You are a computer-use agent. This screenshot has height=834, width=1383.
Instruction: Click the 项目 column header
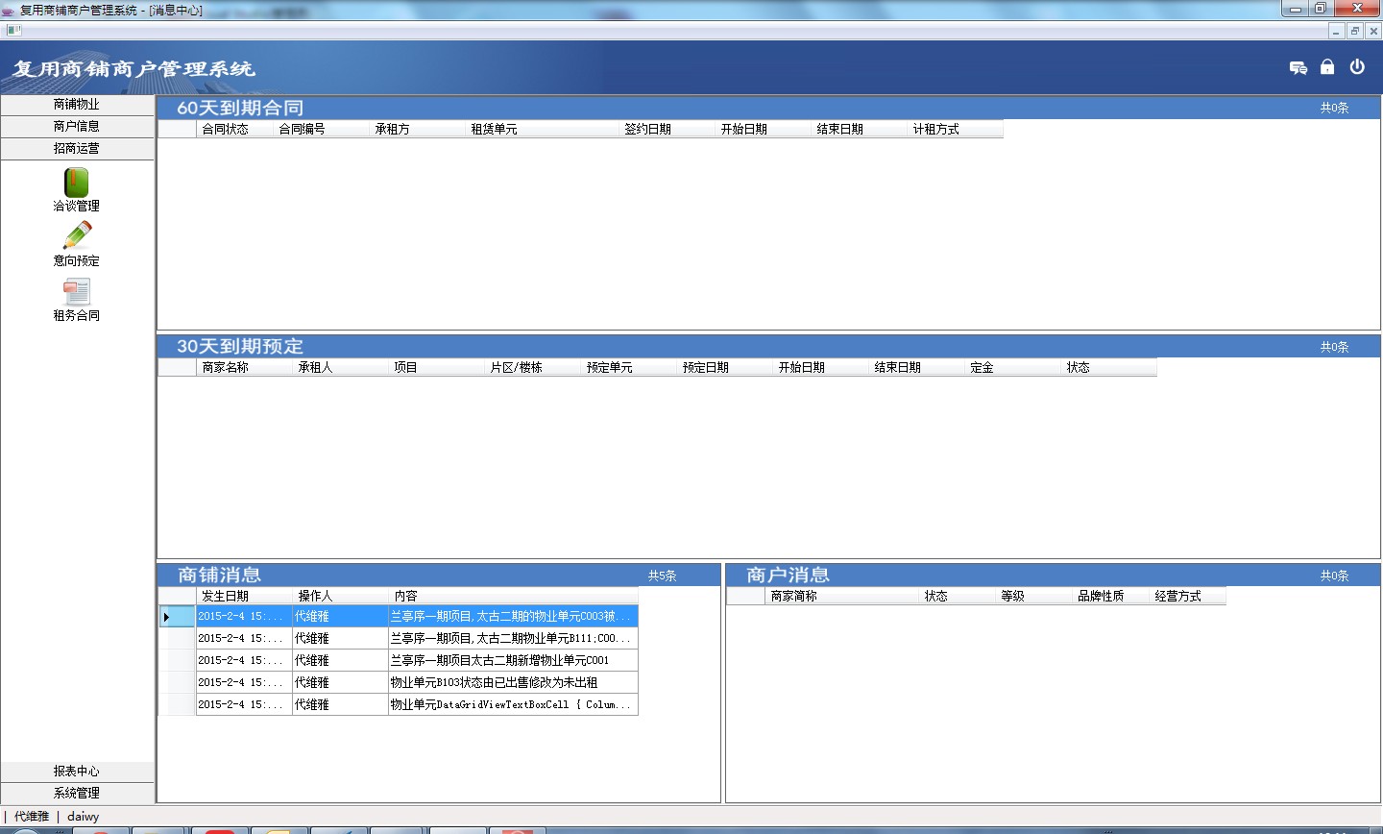pos(437,367)
